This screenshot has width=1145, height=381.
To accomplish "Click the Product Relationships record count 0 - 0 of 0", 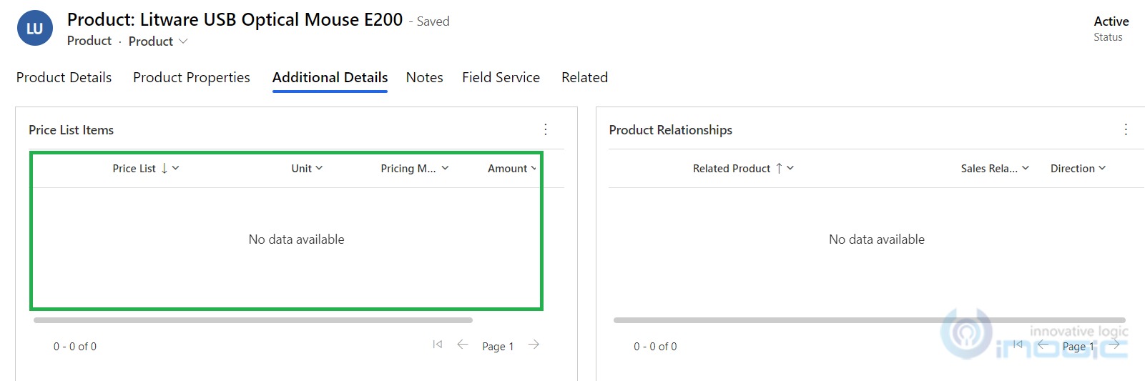I will pyautogui.click(x=655, y=347).
